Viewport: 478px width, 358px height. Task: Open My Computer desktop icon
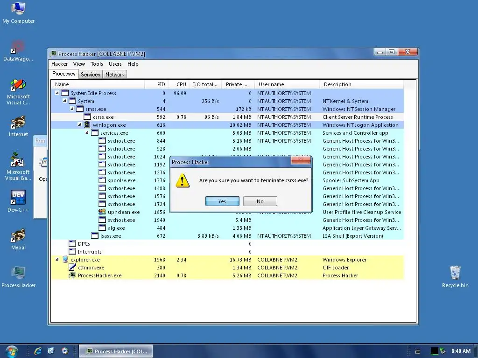click(x=18, y=12)
